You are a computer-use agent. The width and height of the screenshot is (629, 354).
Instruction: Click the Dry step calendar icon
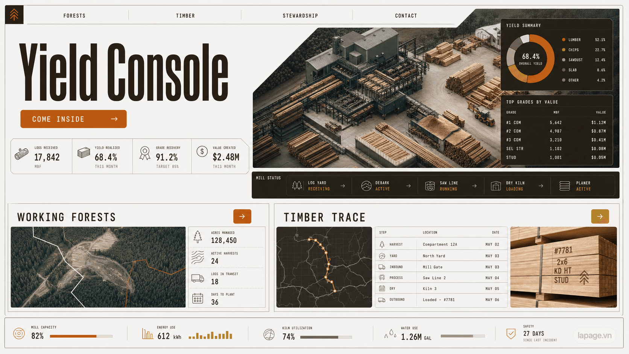click(x=382, y=289)
